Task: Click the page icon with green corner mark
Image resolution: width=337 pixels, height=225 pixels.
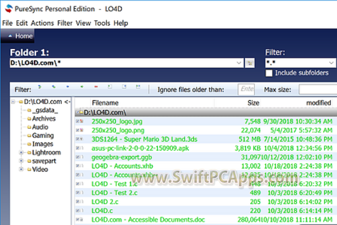Action: (x=110, y=87)
